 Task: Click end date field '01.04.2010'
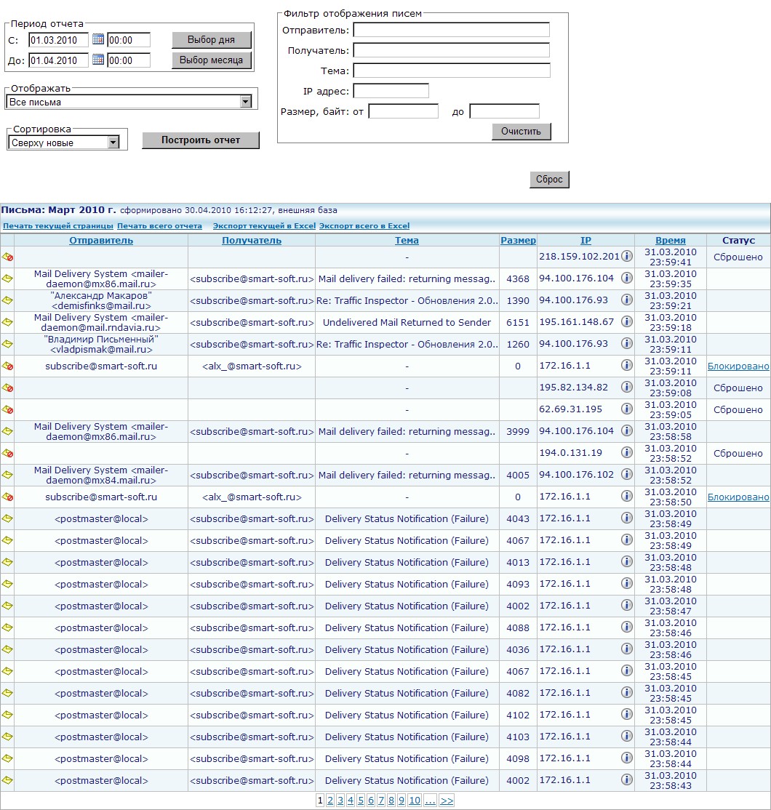coord(58,60)
